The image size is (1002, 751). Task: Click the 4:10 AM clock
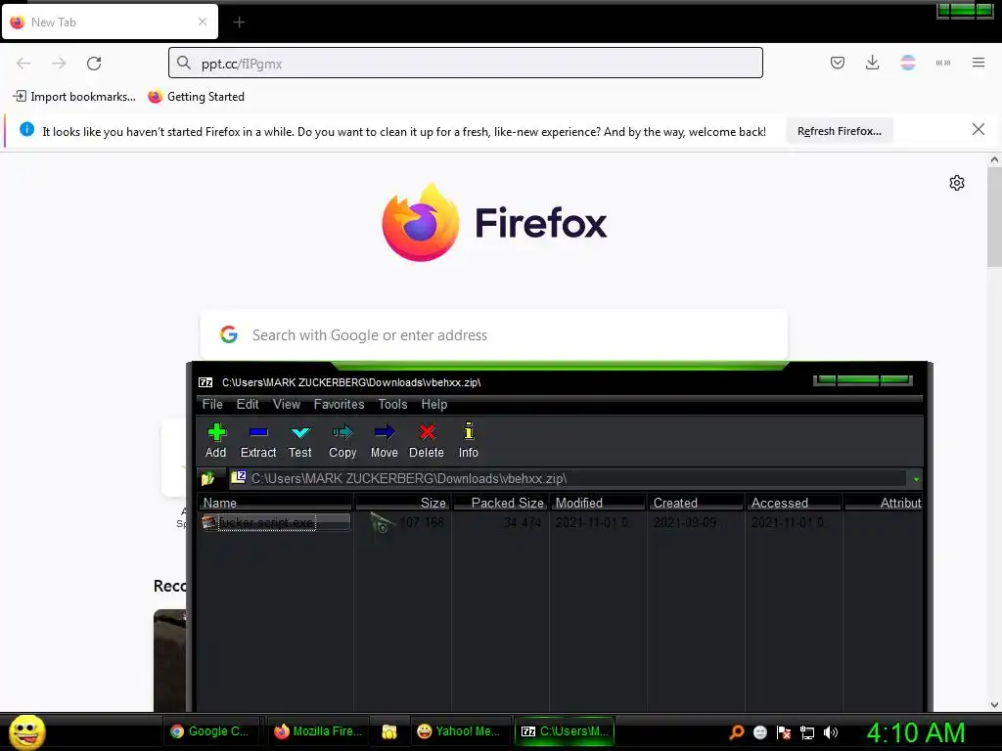[916, 733]
